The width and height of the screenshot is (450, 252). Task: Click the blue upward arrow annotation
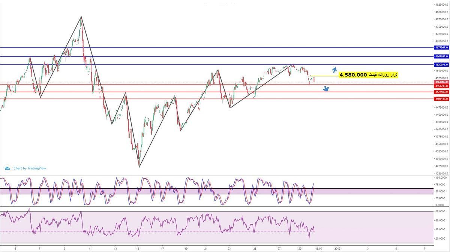click(x=334, y=70)
